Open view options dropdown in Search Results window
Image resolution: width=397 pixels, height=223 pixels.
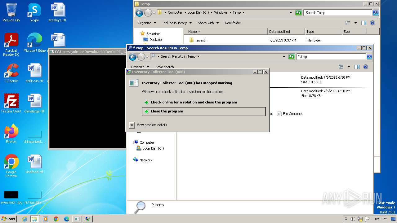(x=349, y=67)
